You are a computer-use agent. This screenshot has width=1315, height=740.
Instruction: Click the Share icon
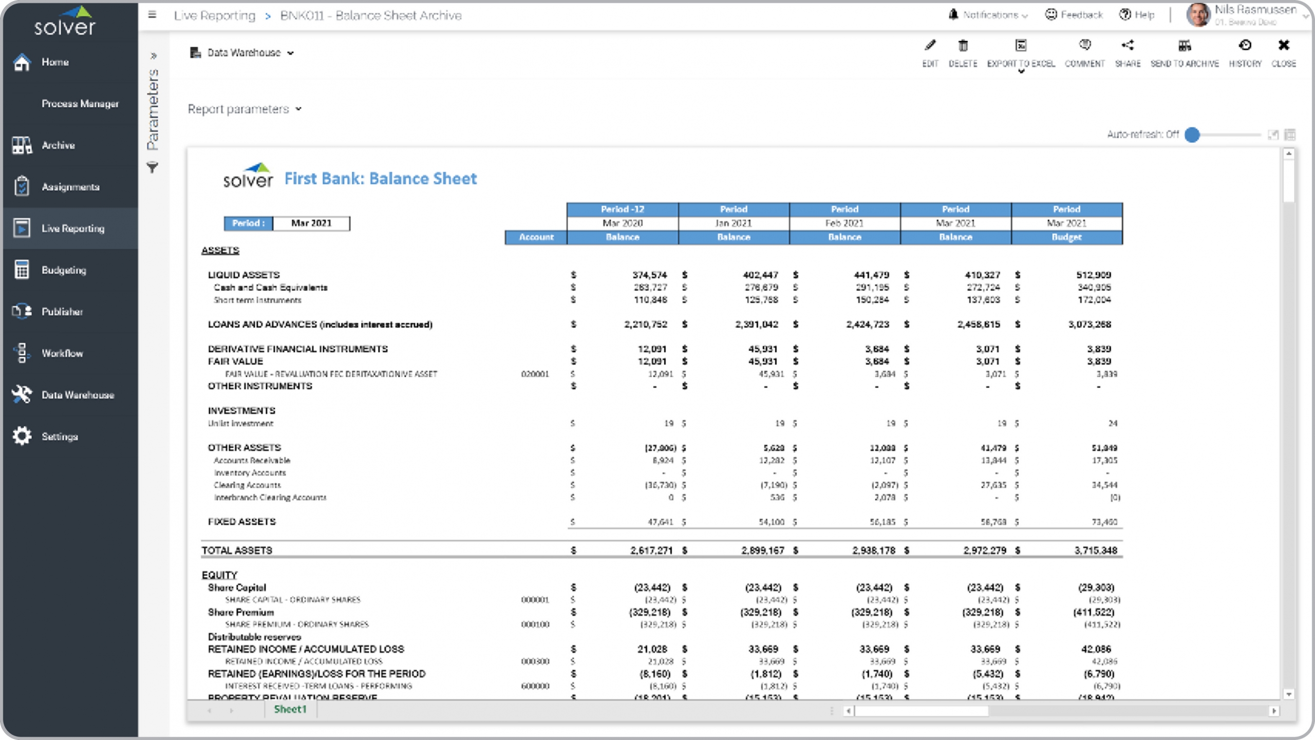(1128, 46)
